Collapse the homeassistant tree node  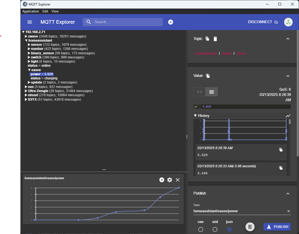[x=26, y=41]
